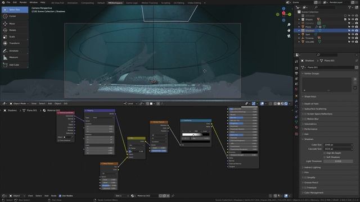Expand Subsurface Scattering panel
The height and width of the screenshot is (202, 360).
tap(314, 109)
